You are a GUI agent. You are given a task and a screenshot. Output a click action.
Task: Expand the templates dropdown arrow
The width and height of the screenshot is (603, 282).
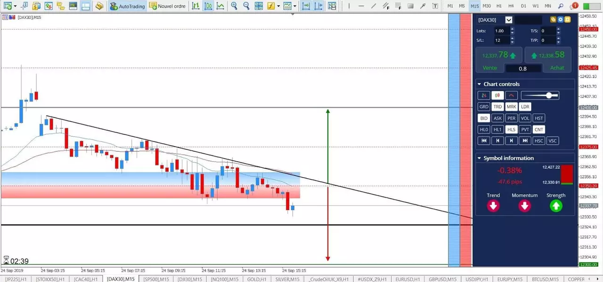295,6
